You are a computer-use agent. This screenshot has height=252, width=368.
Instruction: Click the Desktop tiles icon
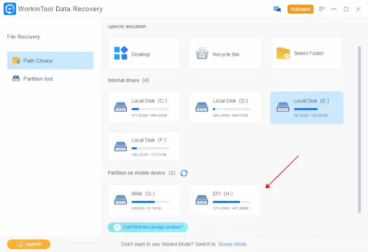coord(120,53)
